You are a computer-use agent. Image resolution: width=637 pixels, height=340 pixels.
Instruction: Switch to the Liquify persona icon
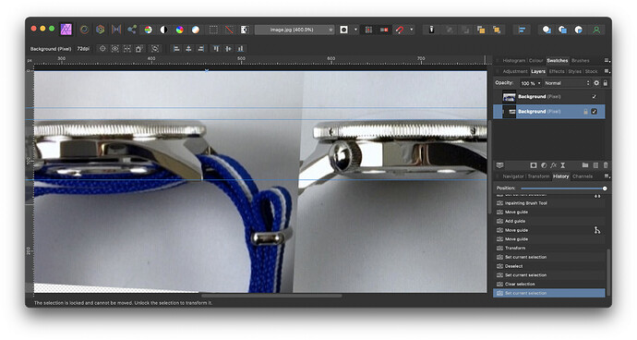tap(85, 30)
